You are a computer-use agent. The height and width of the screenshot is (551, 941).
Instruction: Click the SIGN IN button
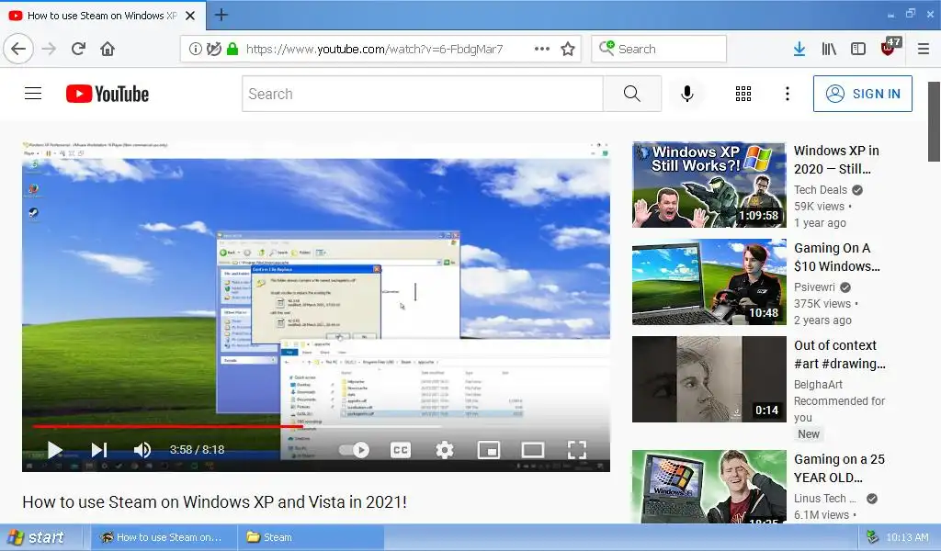point(862,94)
